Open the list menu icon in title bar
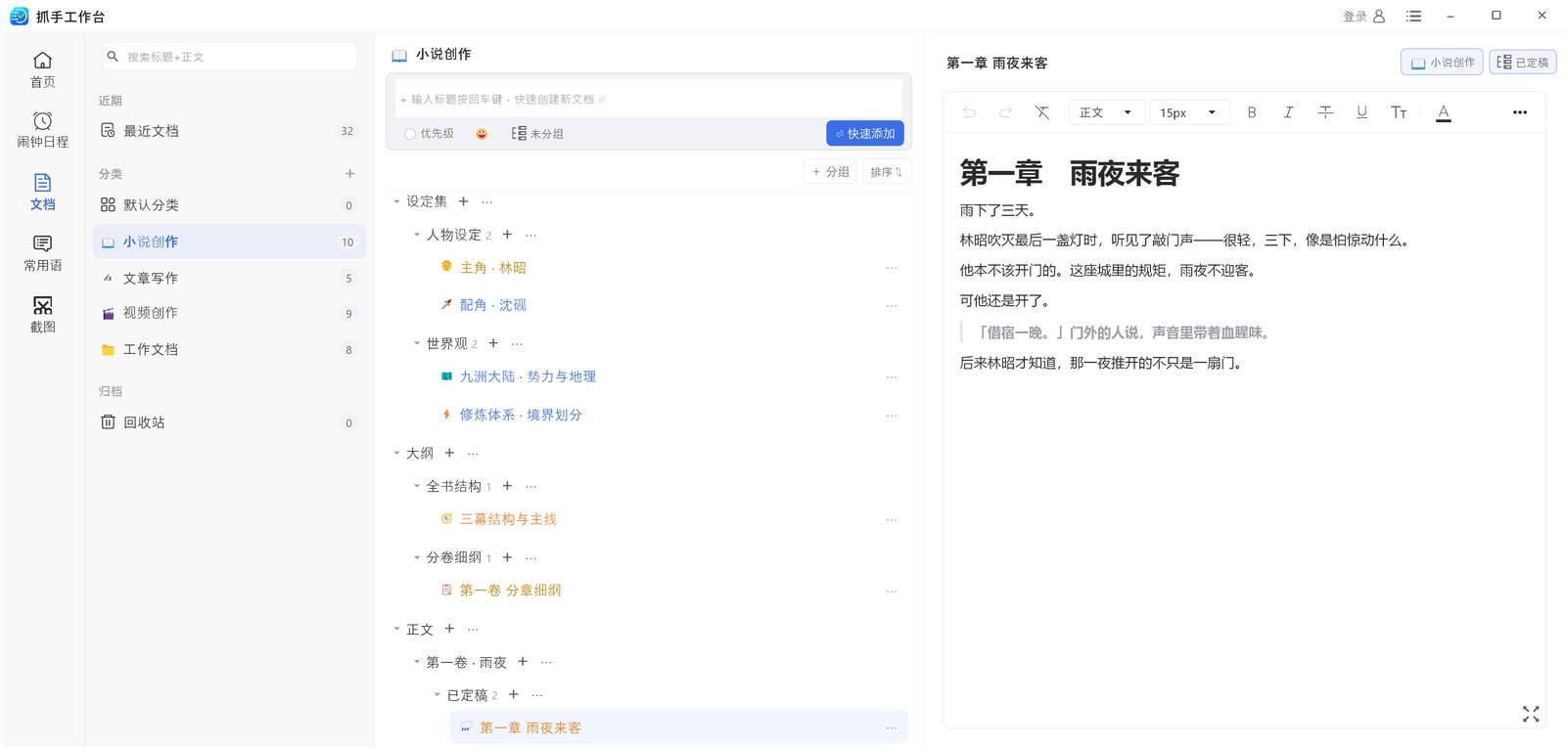This screenshot has height=748, width=1566. click(x=1413, y=16)
